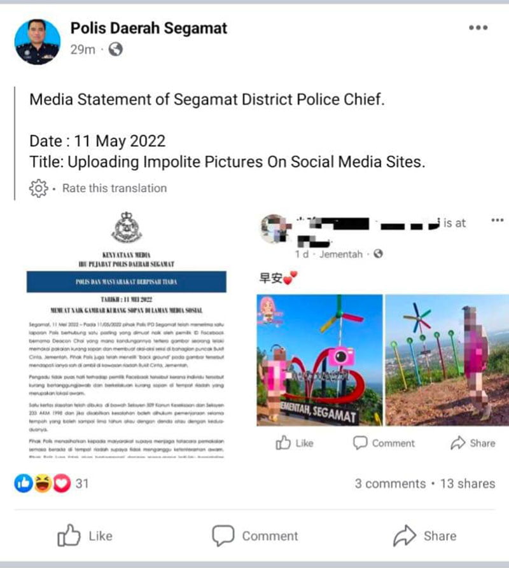The width and height of the screenshot is (509, 568).
Task: Click the globe public audience icon
Action: point(116,49)
